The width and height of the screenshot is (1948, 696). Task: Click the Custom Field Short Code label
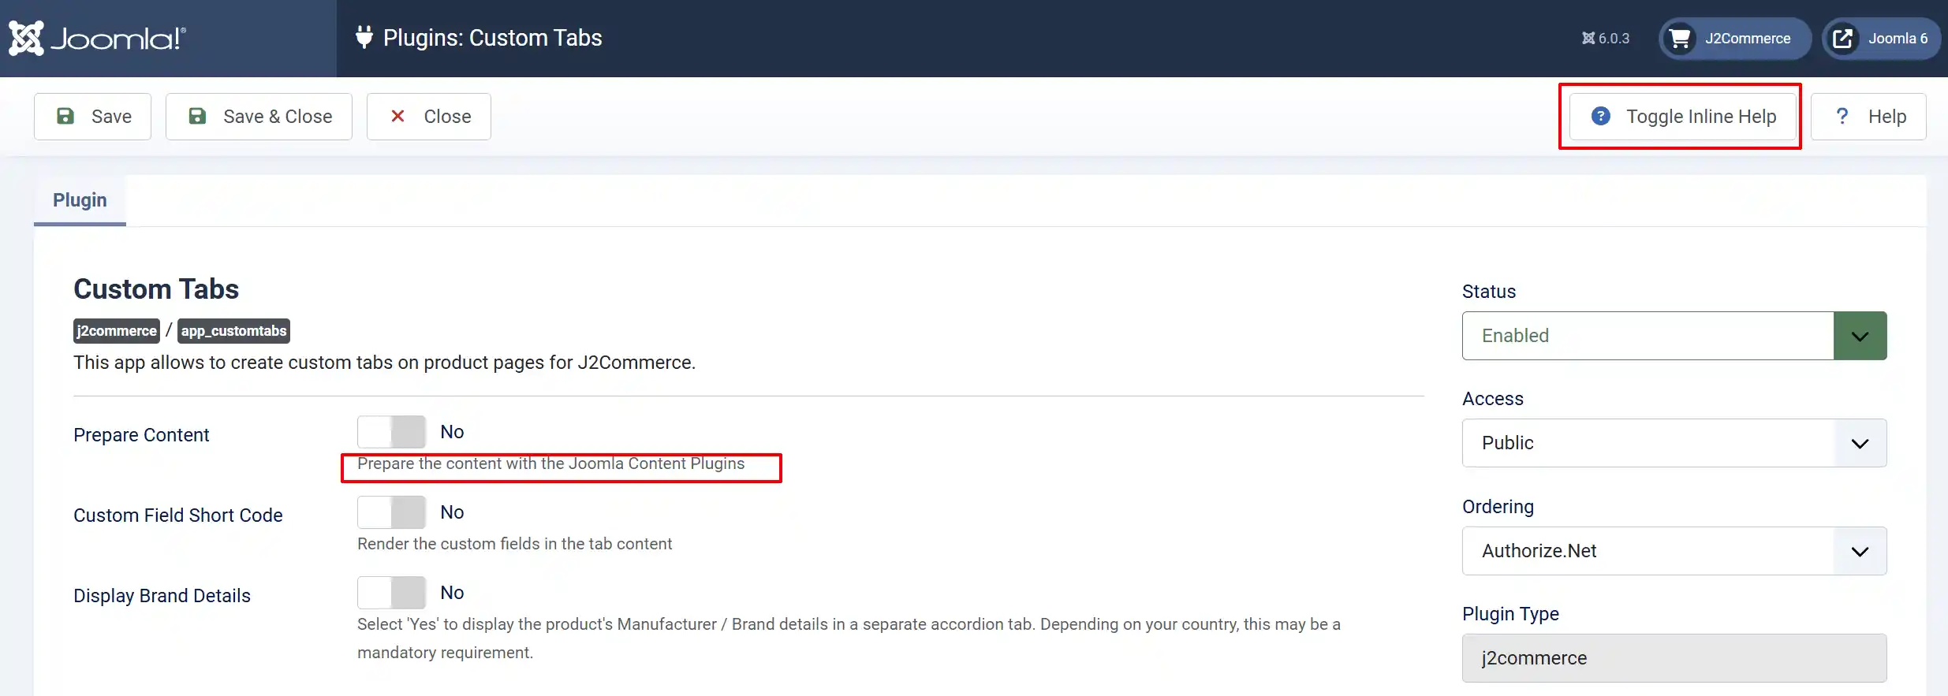(x=178, y=515)
